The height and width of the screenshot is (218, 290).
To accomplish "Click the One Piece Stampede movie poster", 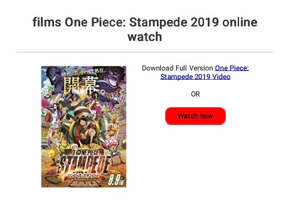I will (x=84, y=127).
